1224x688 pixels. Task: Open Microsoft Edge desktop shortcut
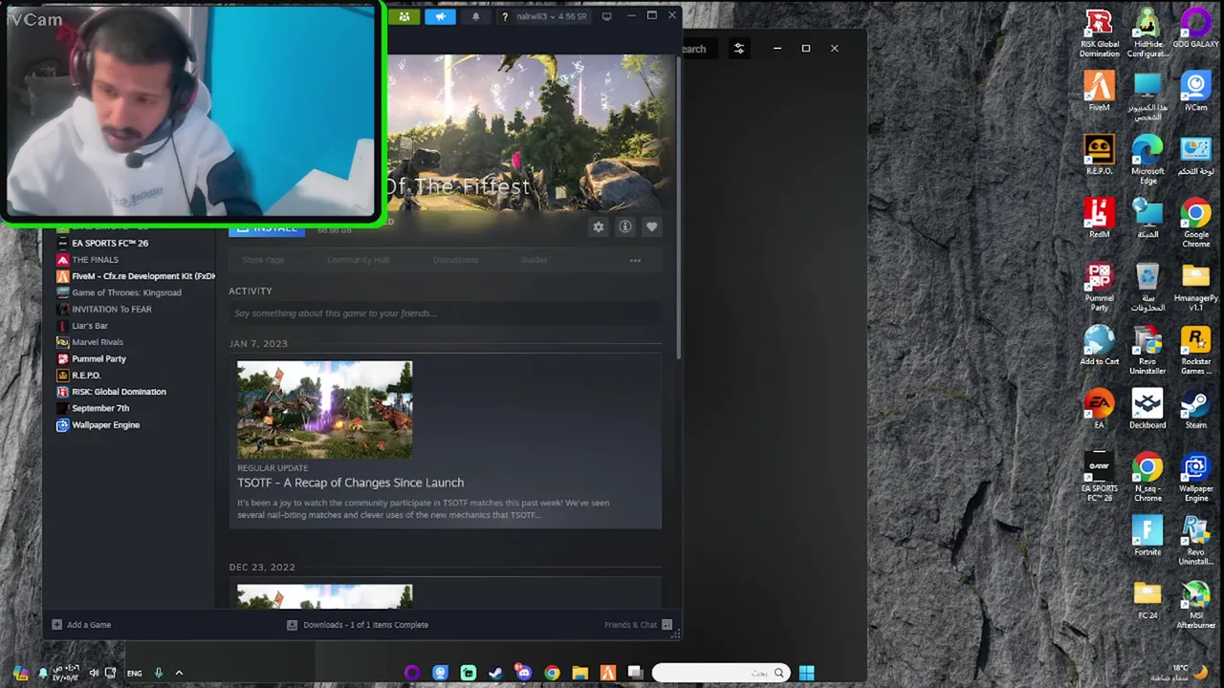(x=1147, y=160)
